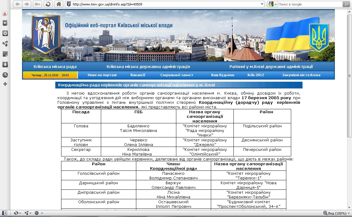352x217 pixels.
Task: Click the Opera Unite icon in status bar
Action: click(x=27, y=213)
